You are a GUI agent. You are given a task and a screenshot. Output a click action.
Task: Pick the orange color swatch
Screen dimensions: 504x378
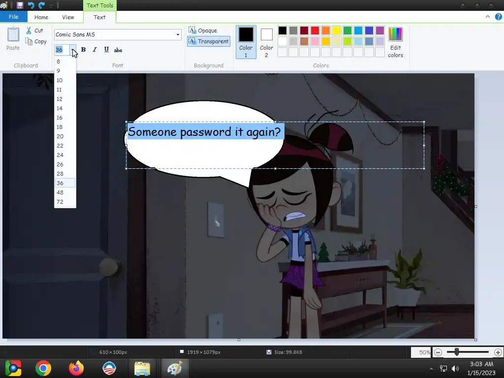pos(326,31)
